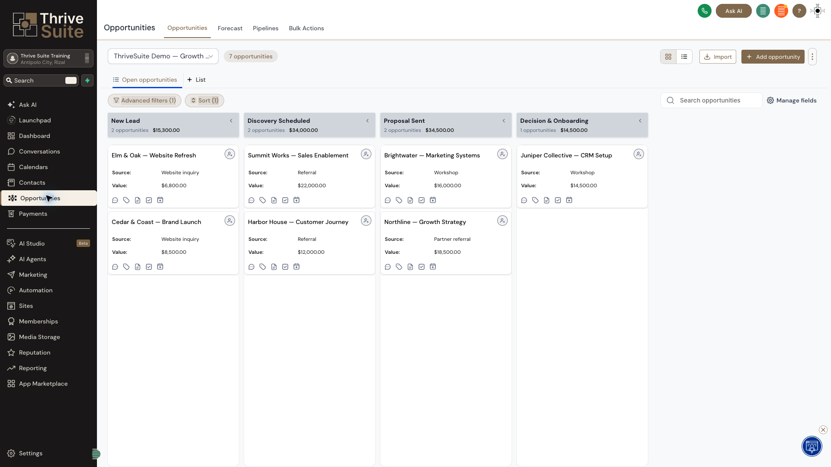Add a new List view
This screenshot has height=467, width=831.
[196, 80]
